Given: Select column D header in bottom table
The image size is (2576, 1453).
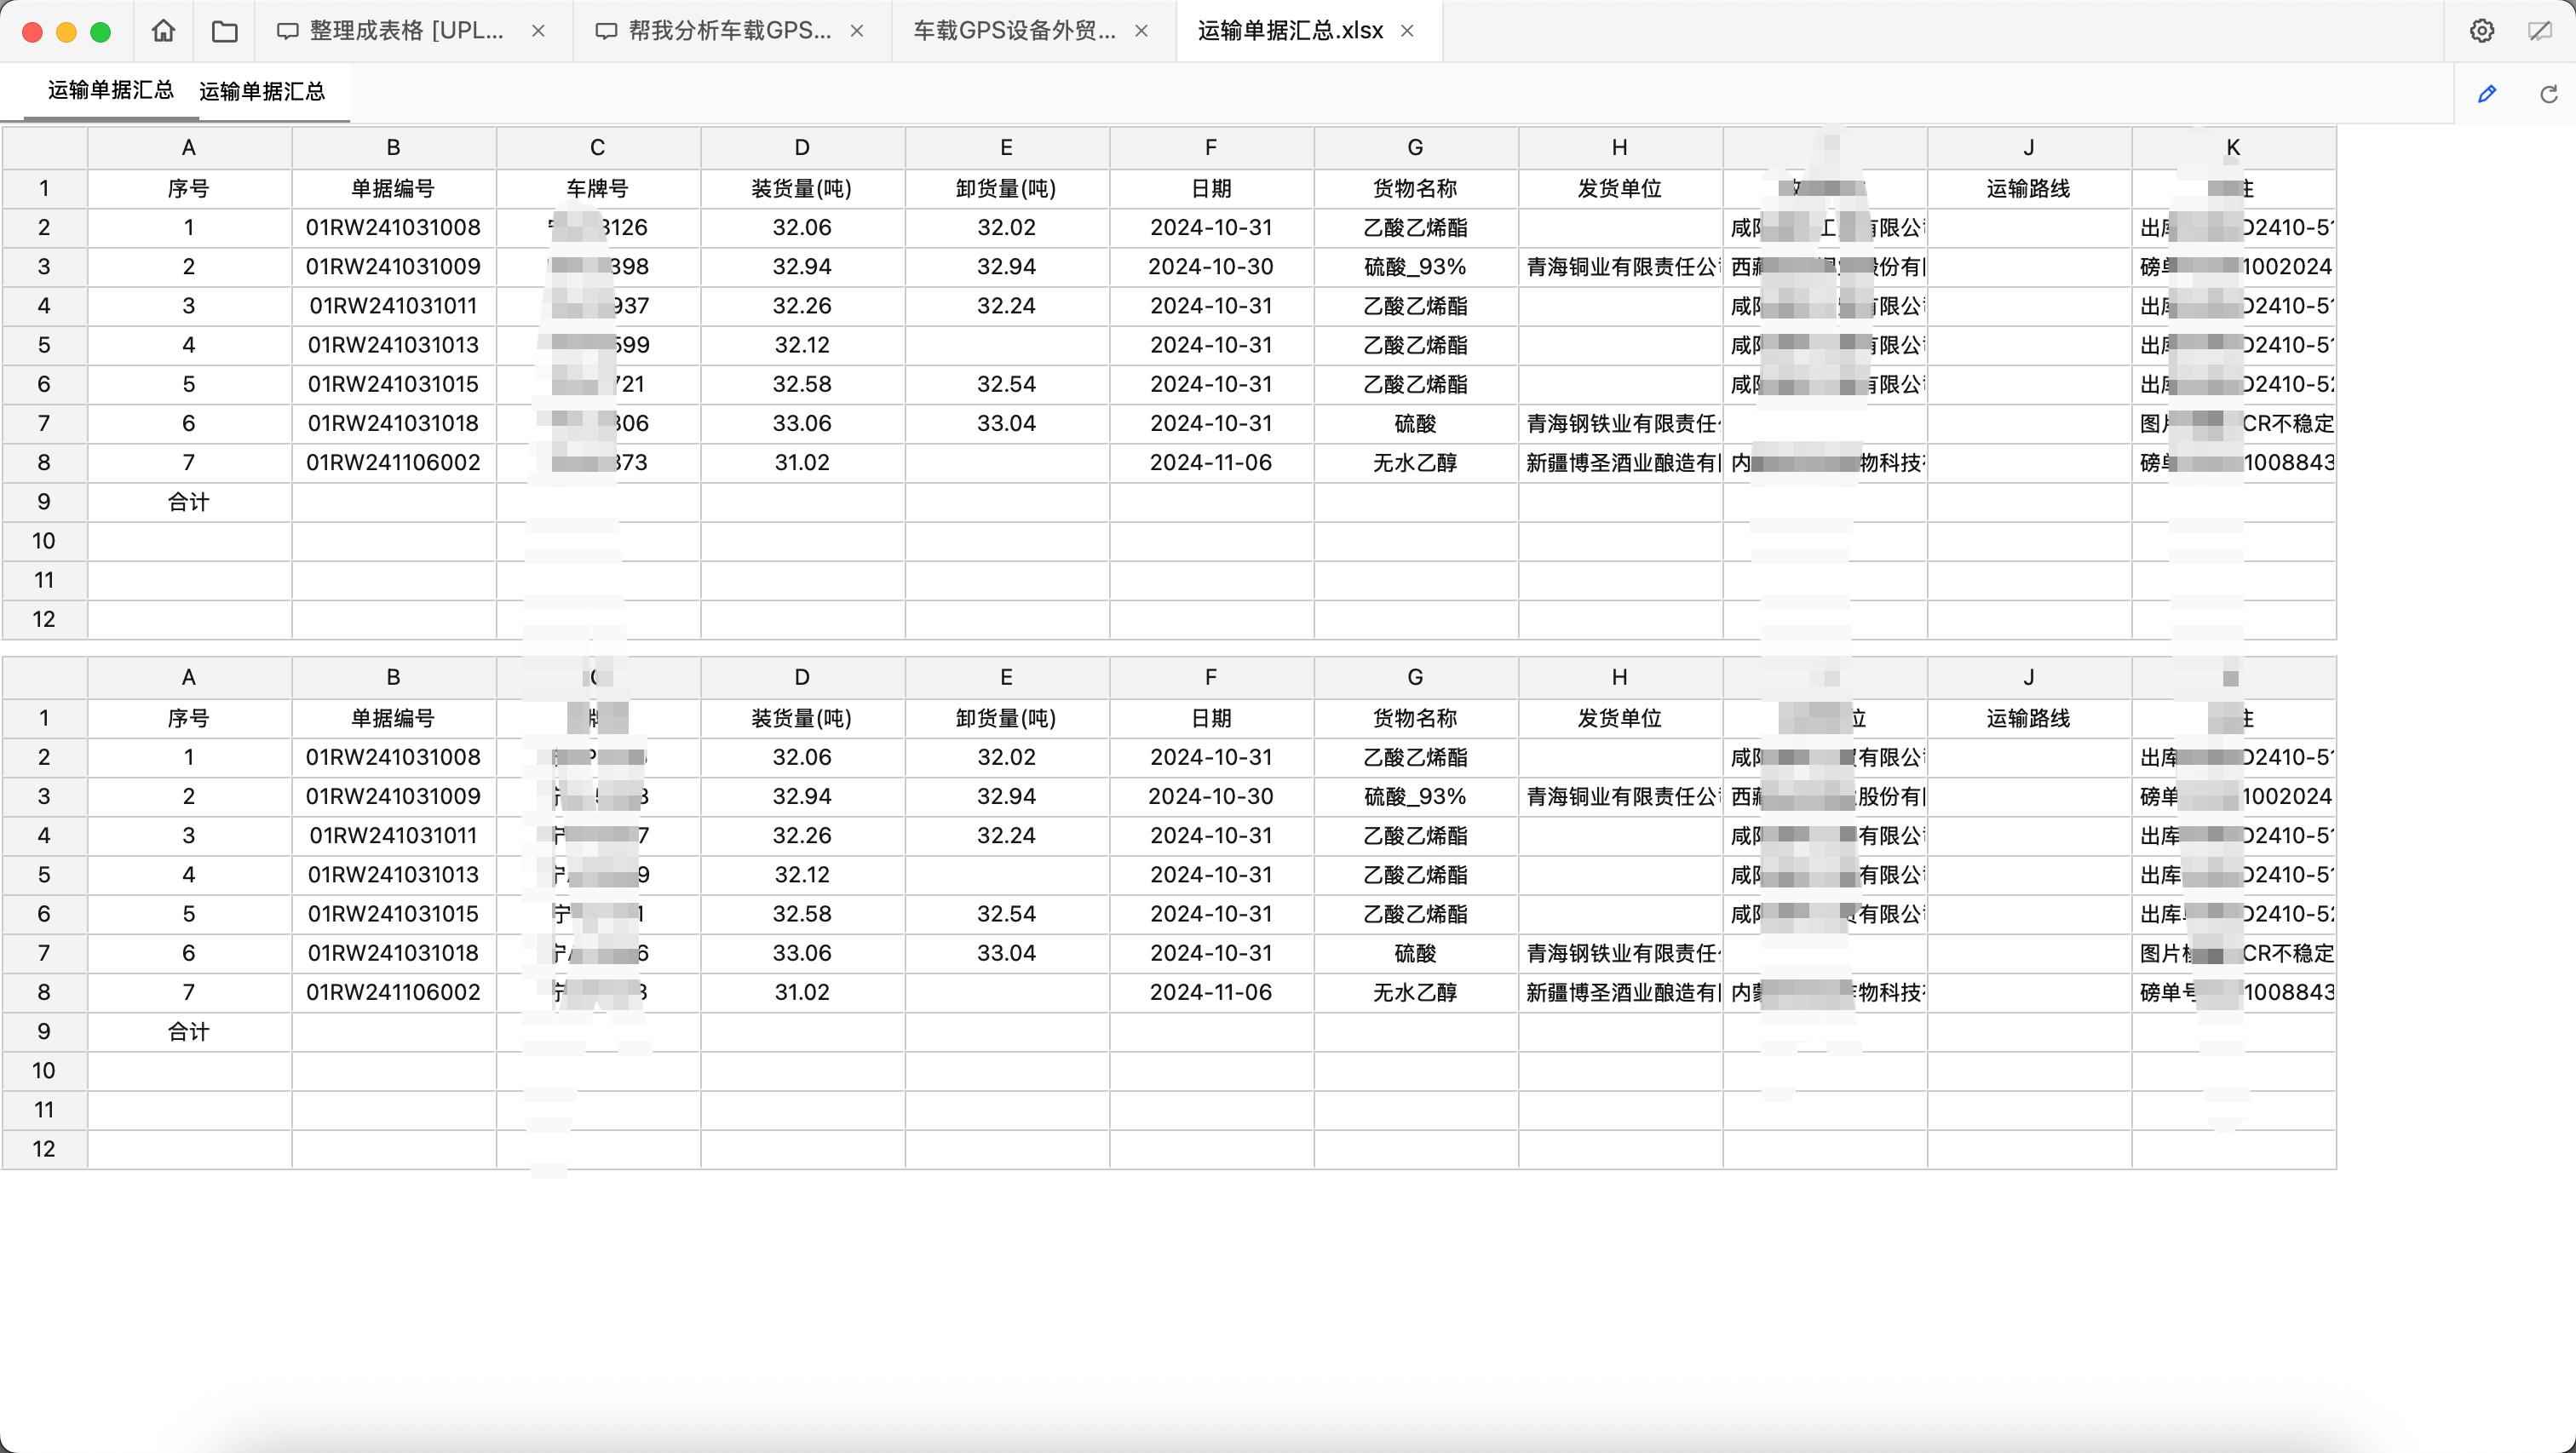Looking at the screenshot, I should 802,678.
